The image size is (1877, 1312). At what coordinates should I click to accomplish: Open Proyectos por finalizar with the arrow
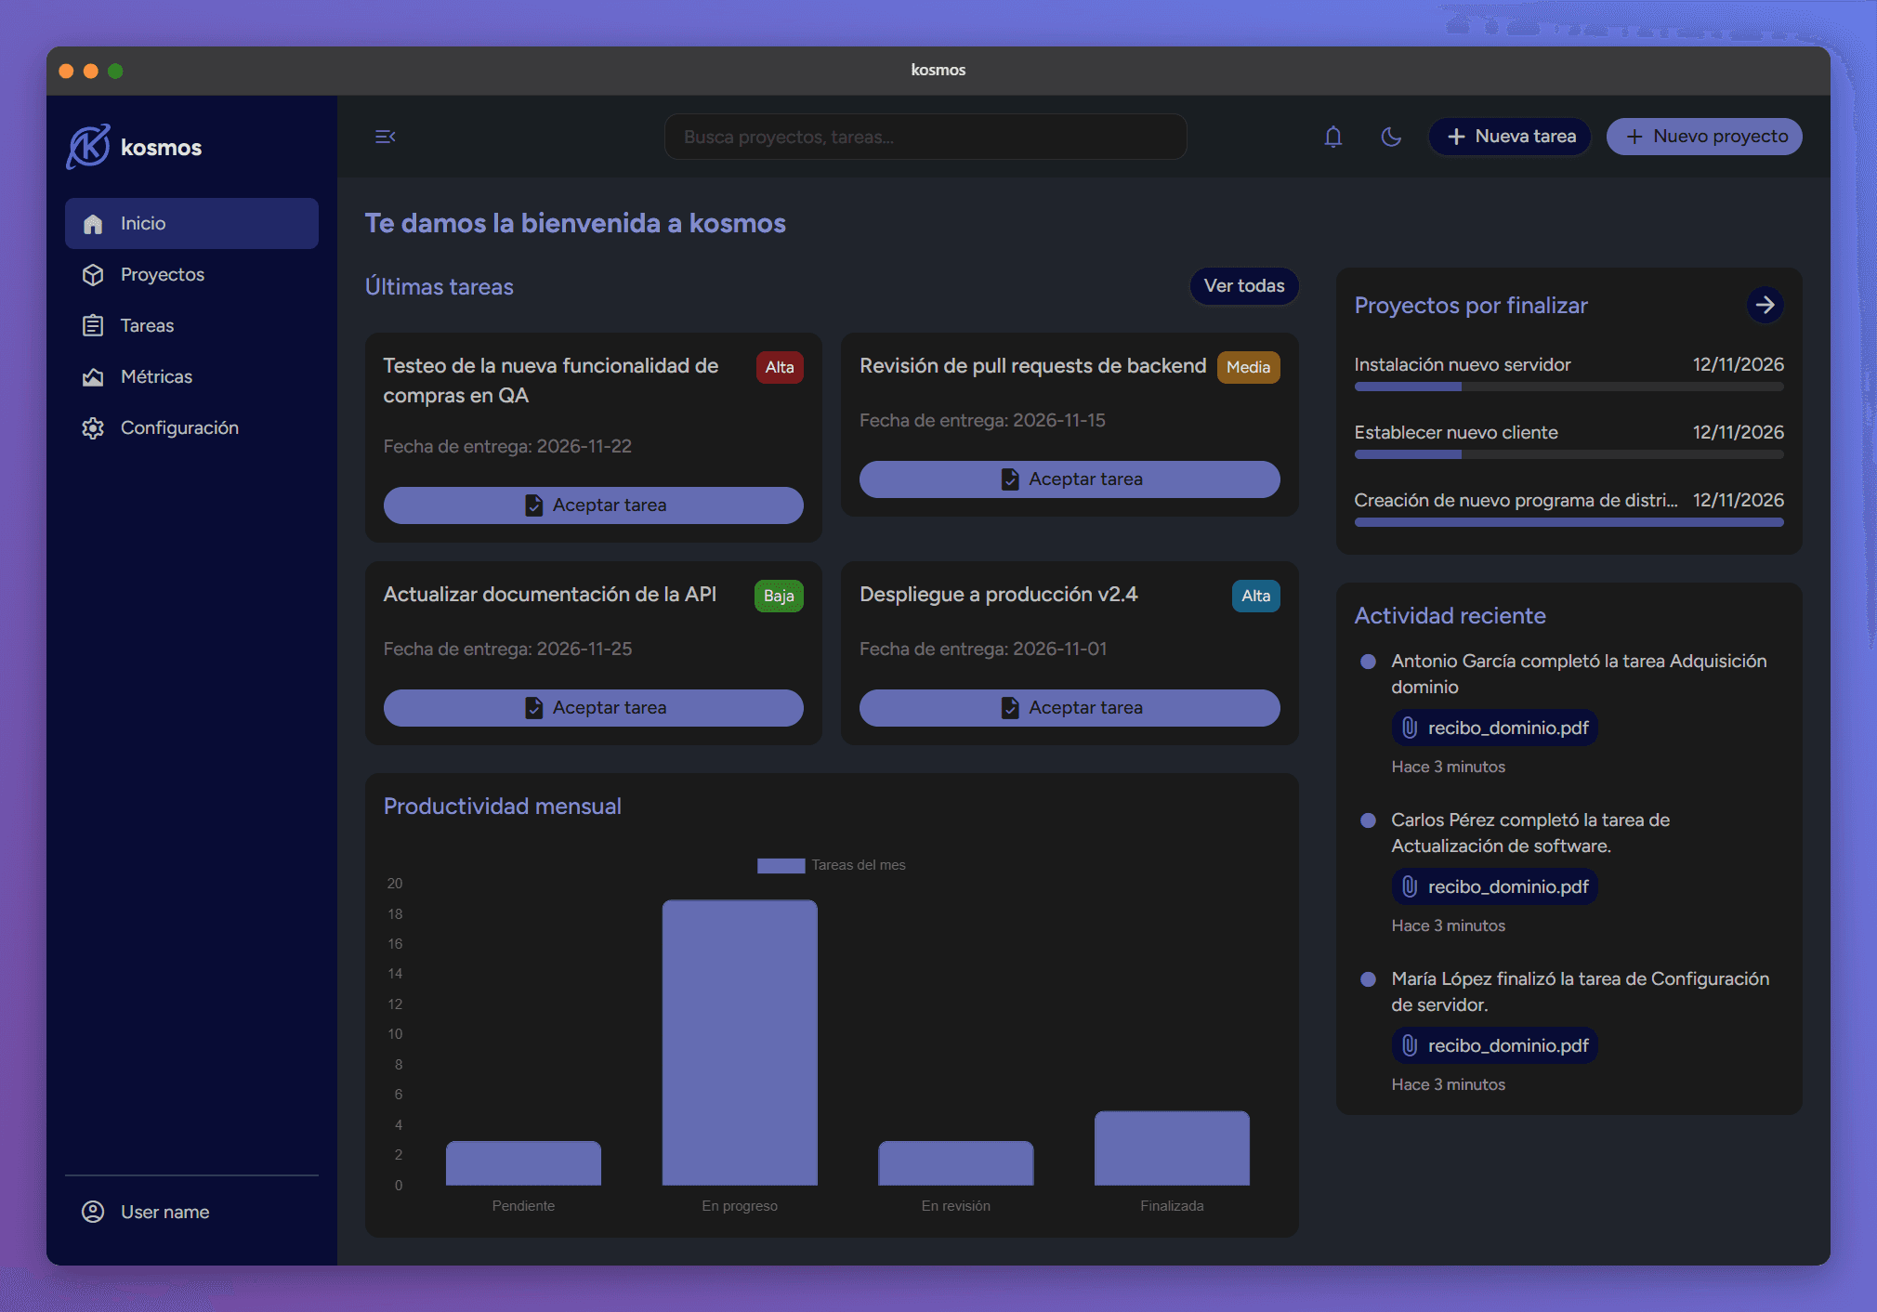tap(1764, 305)
